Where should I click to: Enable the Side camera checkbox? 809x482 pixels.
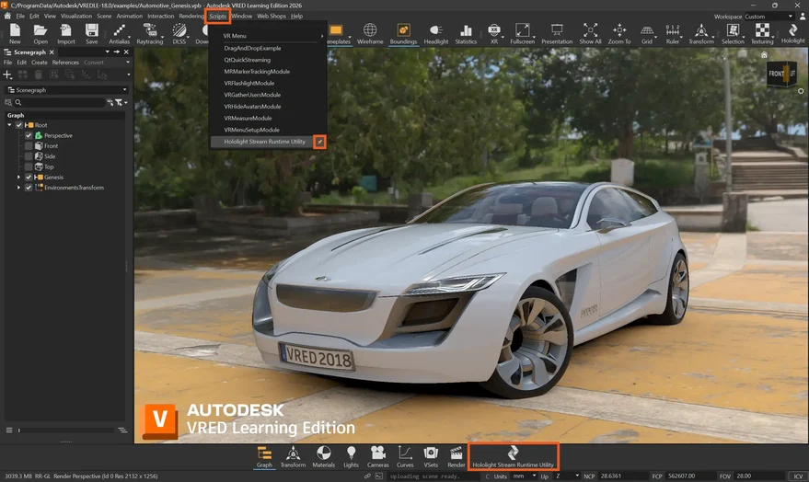(29, 156)
